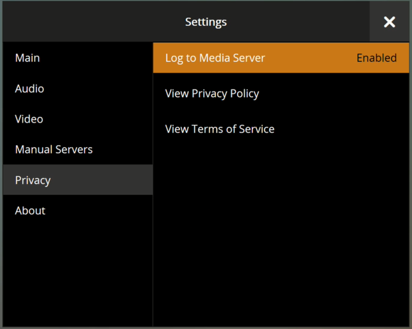The height and width of the screenshot is (329, 412).
Task: Open the Video settings section
Action: [x=29, y=119]
